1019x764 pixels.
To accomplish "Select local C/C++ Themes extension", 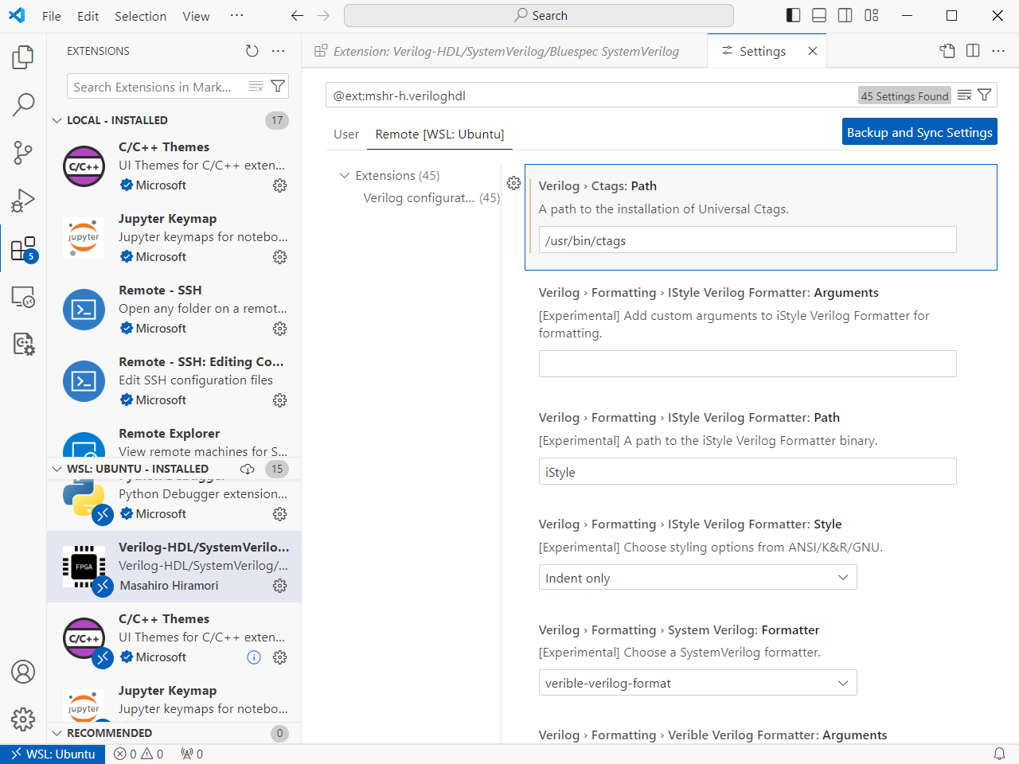I will (x=174, y=166).
